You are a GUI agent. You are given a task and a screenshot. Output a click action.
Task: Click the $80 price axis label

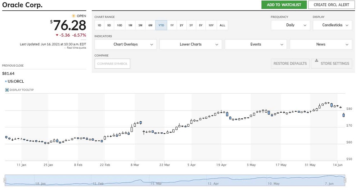point(349,109)
